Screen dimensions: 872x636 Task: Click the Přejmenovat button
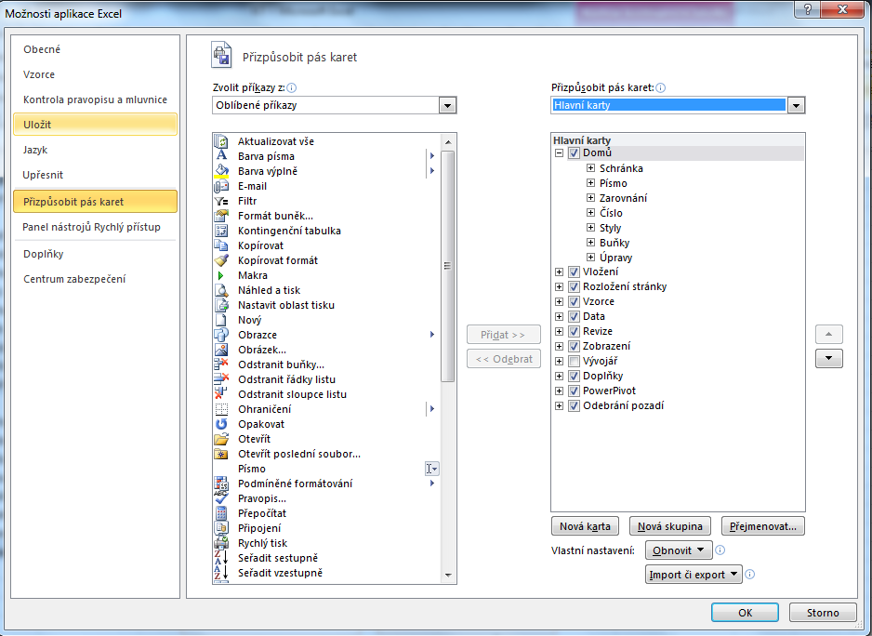pos(762,526)
